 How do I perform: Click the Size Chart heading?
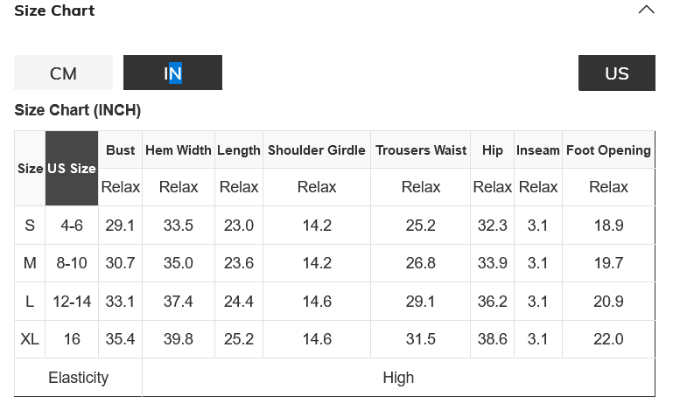54,10
